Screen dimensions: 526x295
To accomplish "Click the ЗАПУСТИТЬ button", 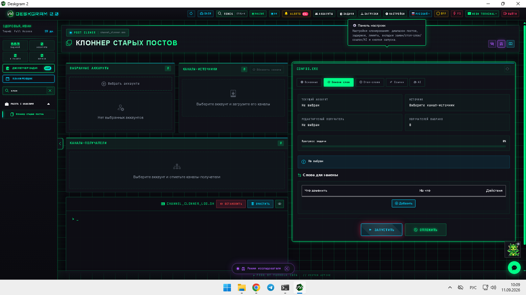I will pos(382,230).
